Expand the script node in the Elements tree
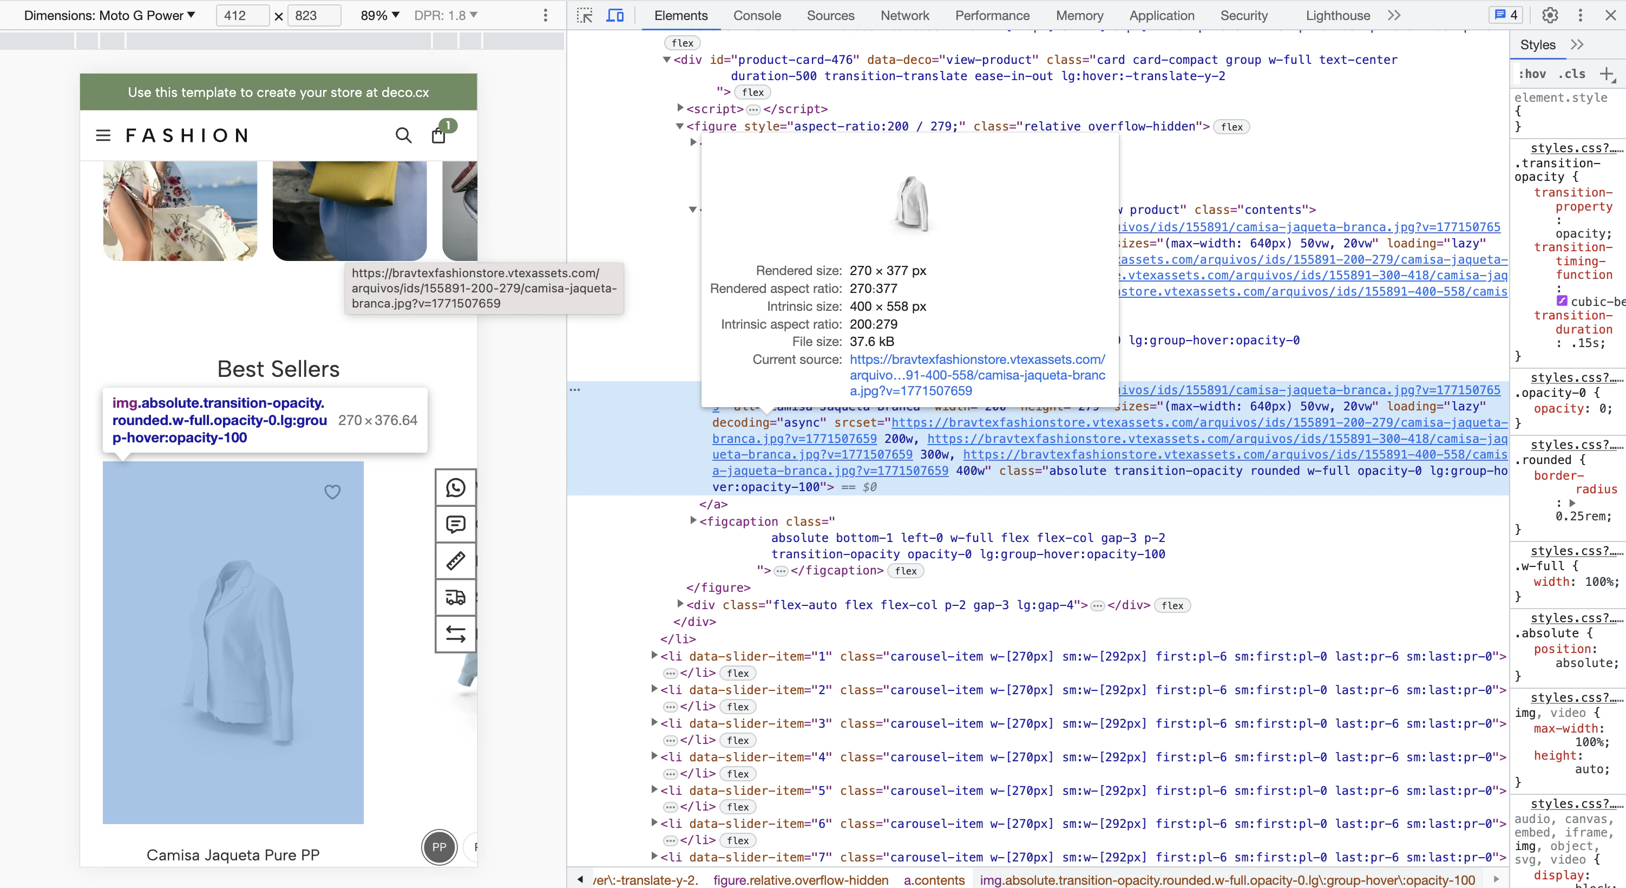Image resolution: width=1626 pixels, height=888 pixels. (x=680, y=109)
